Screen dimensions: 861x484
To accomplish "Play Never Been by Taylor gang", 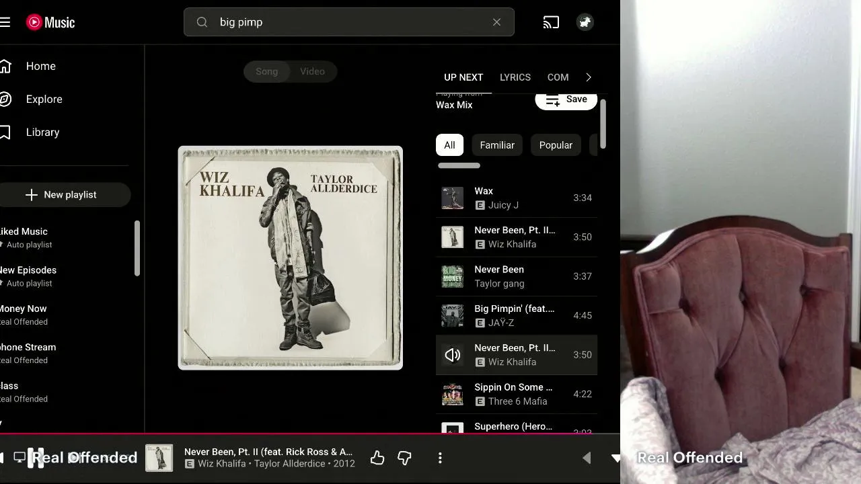I will pyautogui.click(x=517, y=276).
